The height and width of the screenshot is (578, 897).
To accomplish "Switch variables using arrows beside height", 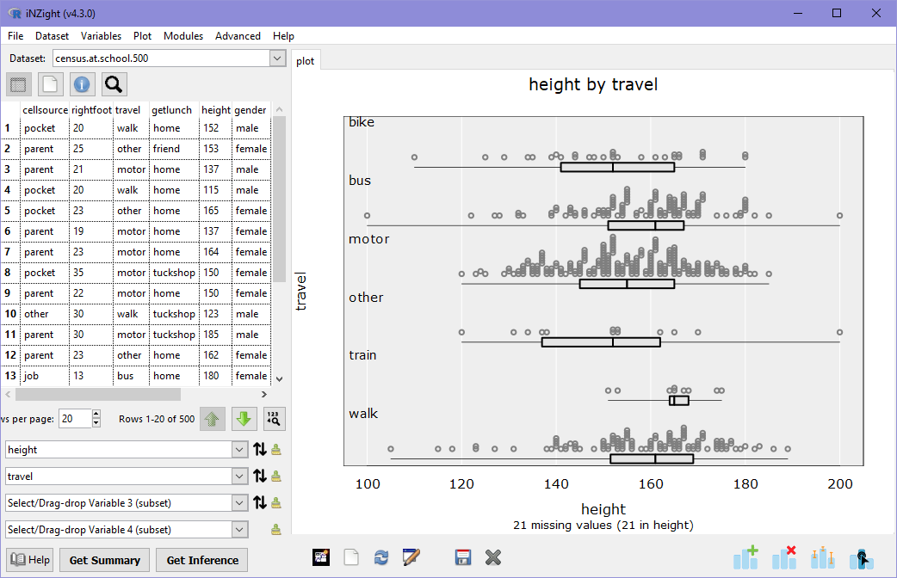I will pos(260,449).
